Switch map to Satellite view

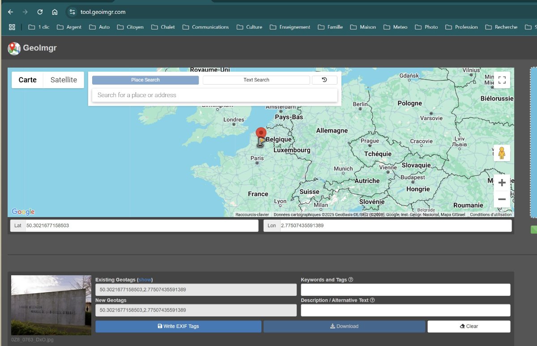pyautogui.click(x=64, y=80)
